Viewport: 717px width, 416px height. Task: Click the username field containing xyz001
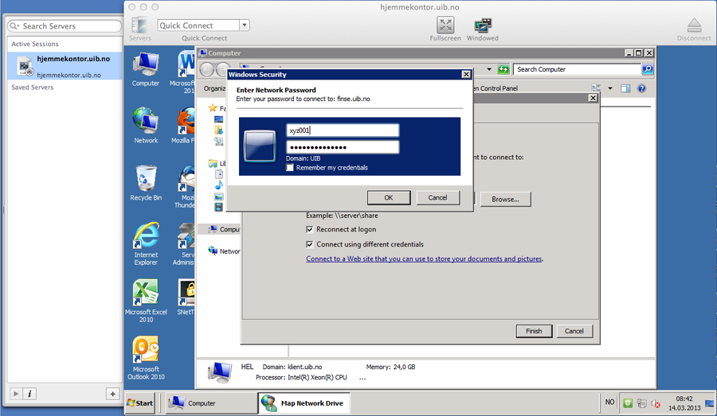(x=343, y=130)
